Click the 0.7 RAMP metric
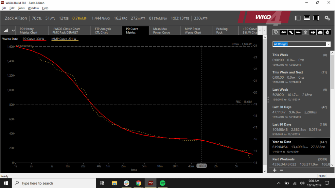Screen dimensions: 335x188 click(x=79, y=18)
